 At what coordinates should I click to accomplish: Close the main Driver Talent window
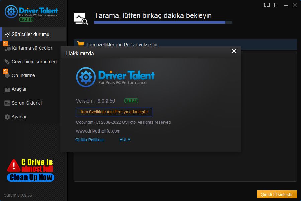coord(295,5)
